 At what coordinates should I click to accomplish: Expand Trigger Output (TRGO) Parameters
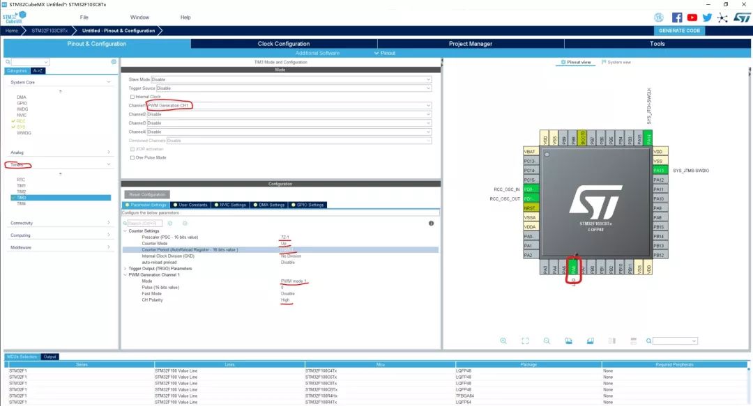coord(125,269)
